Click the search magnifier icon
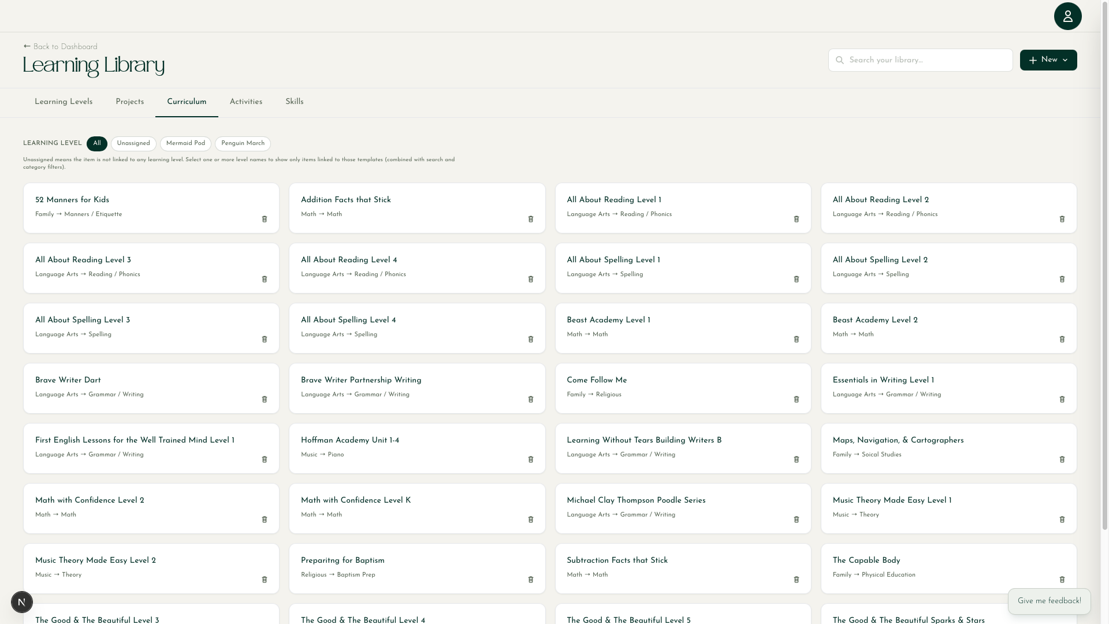 click(x=840, y=60)
